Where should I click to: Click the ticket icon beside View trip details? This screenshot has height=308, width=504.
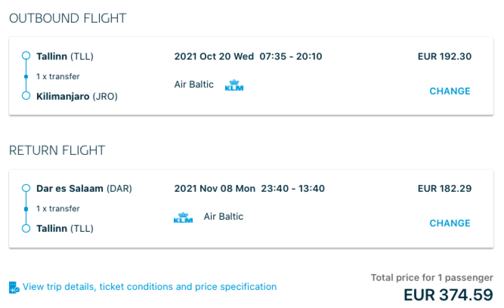14,287
